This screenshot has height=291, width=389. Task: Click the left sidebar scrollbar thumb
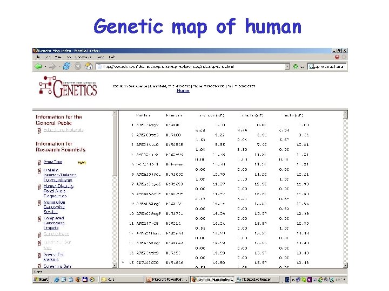tap(115, 145)
